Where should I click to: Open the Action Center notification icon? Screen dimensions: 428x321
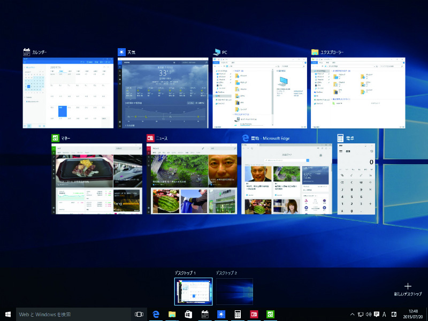[376, 314]
